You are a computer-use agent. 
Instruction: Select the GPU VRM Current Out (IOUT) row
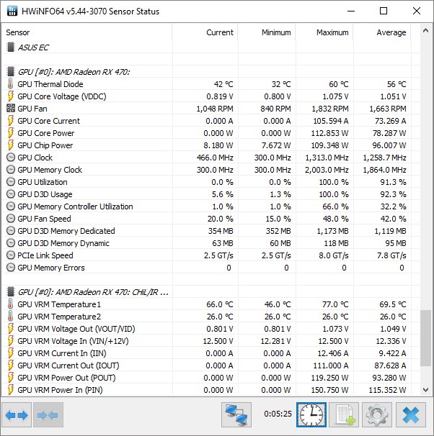211,365
